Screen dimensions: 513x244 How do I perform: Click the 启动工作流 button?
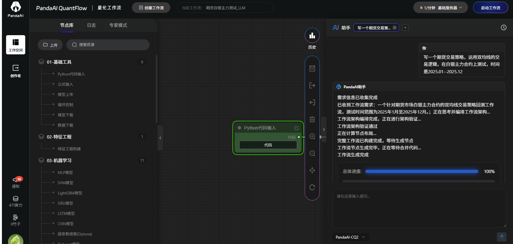coord(490,8)
